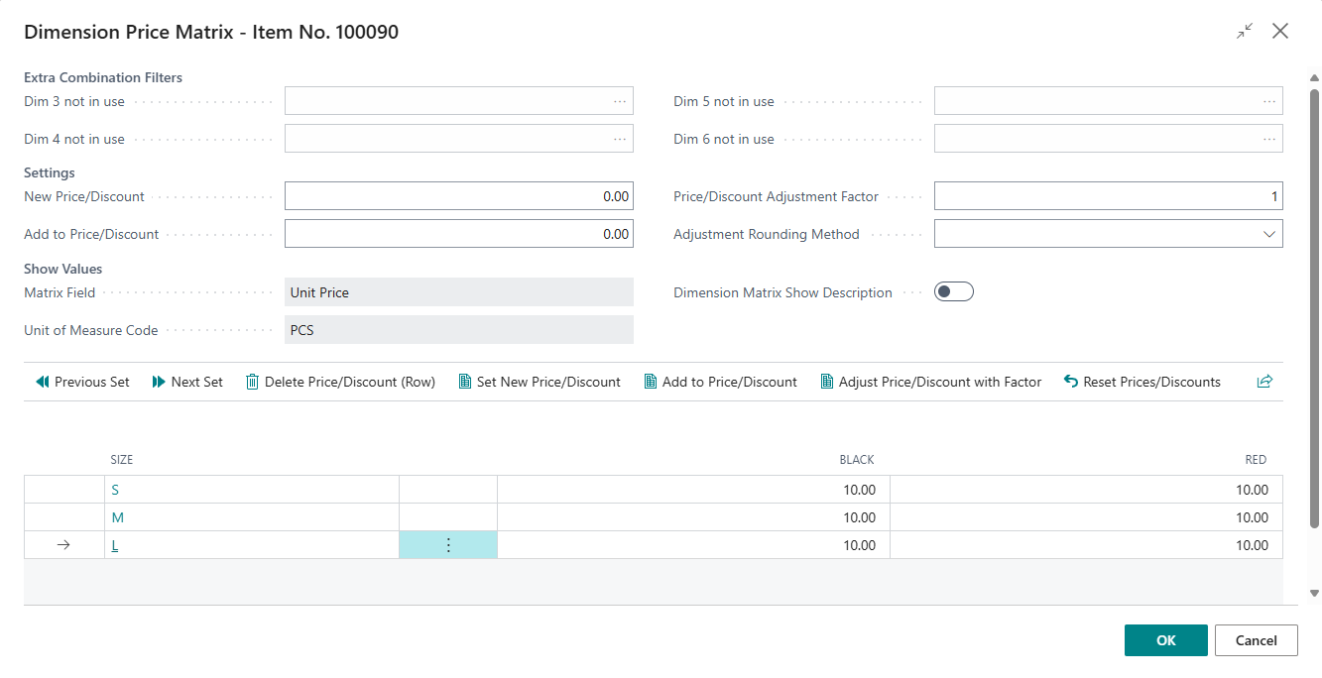Open the size S link in the matrix
Image resolution: width=1322 pixels, height=678 pixels.
(115, 490)
